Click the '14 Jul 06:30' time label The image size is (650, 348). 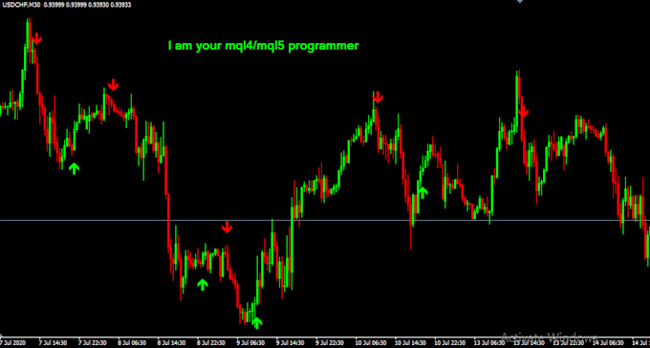(608, 343)
